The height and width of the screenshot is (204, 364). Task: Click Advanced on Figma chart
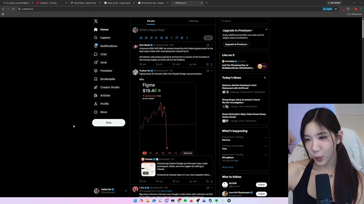pos(188,153)
